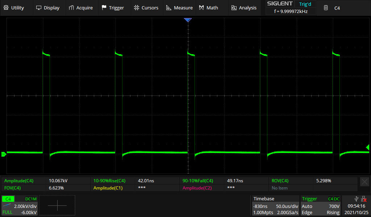Open the Display menu
This screenshot has width=371, height=217.
pos(48,8)
